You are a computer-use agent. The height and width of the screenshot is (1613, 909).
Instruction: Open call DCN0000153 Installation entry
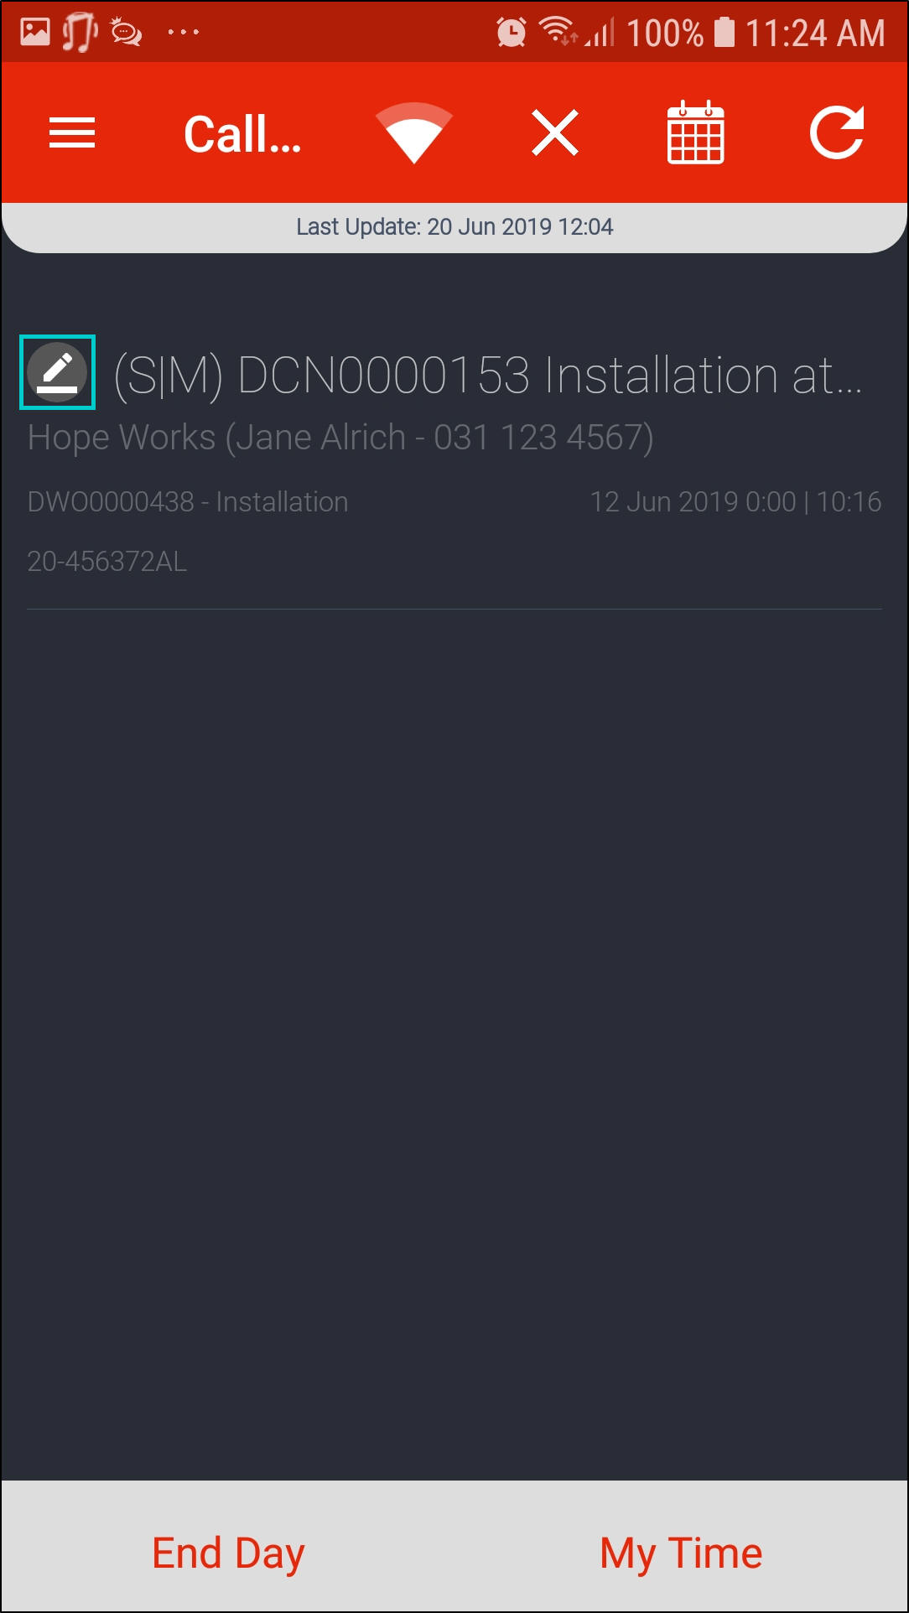[488, 375]
